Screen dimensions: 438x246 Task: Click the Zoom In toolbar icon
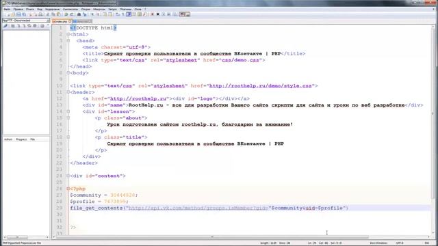[92, 14]
